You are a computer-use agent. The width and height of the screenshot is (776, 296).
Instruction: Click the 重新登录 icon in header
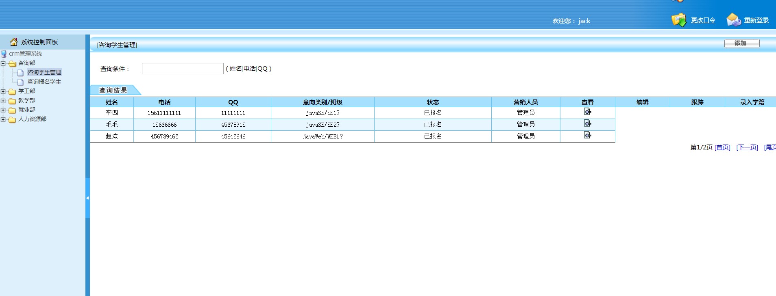click(733, 20)
